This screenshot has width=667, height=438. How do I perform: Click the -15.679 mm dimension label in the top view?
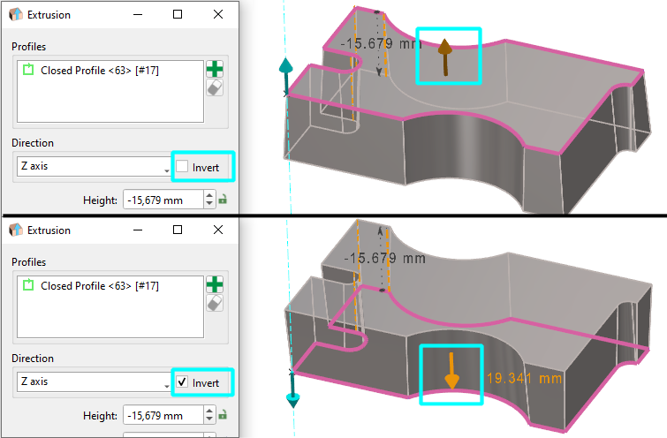pos(380,43)
